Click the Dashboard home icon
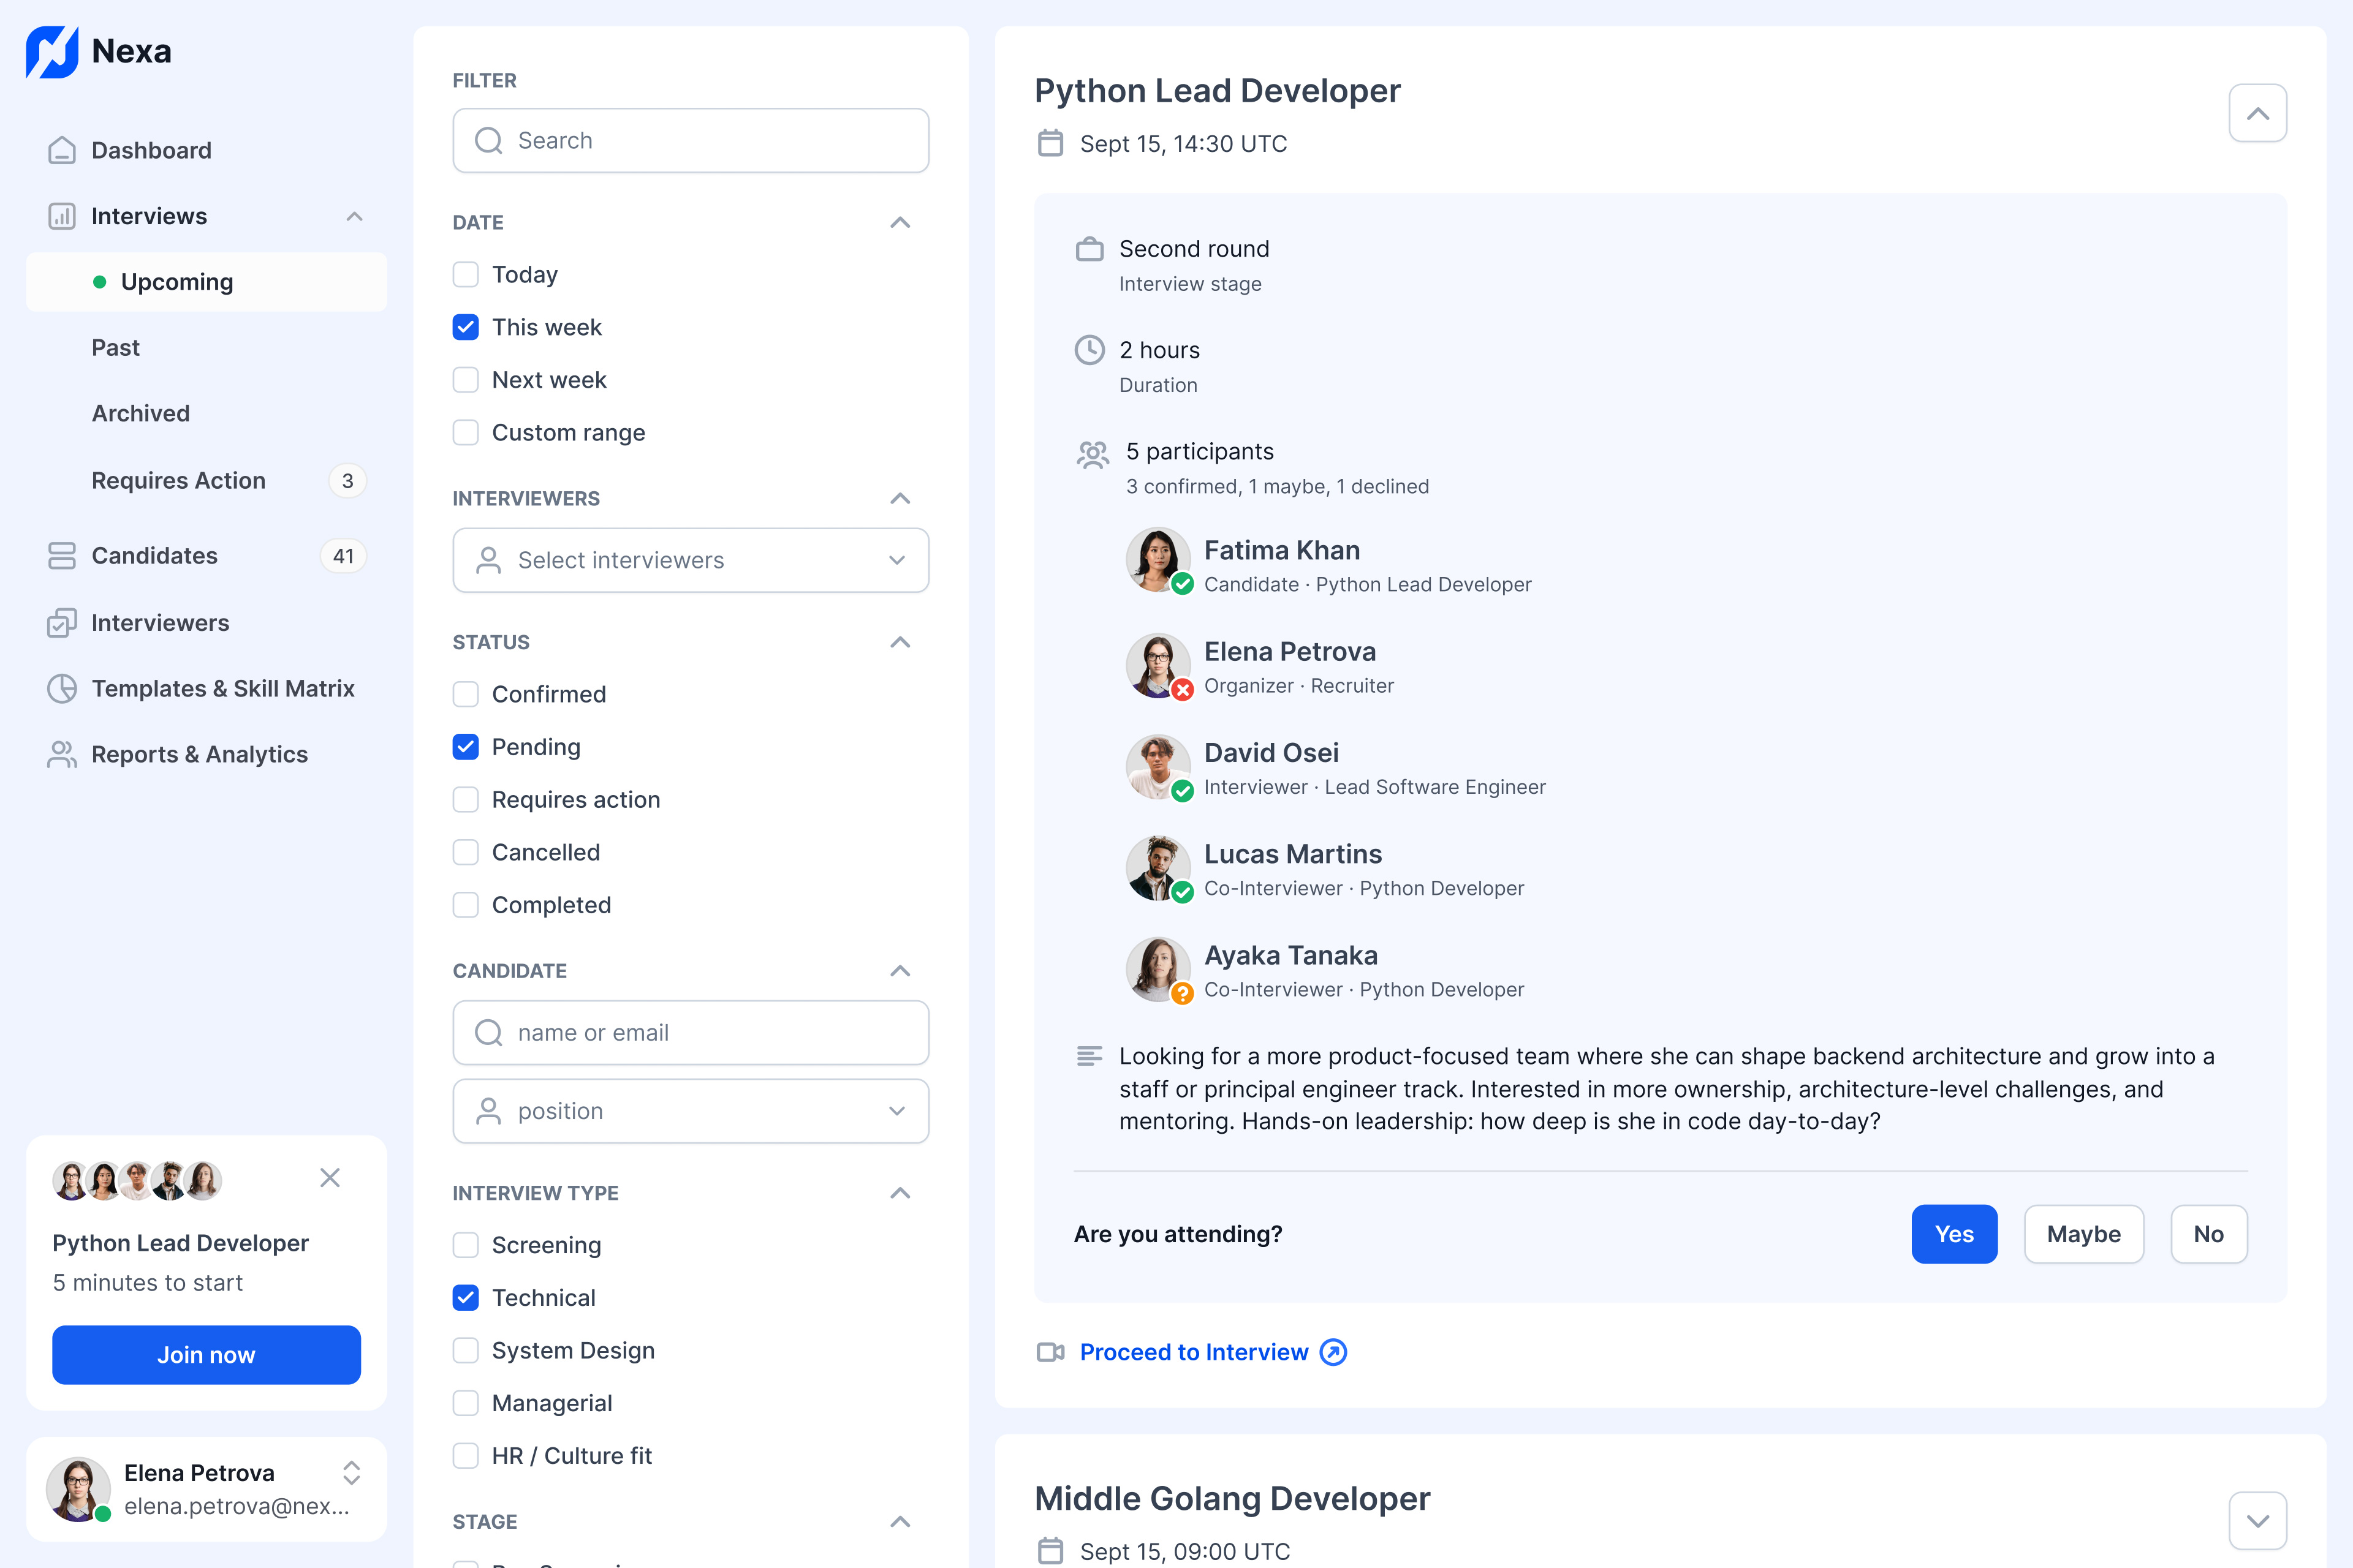The image size is (2353, 1568). click(x=62, y=150)
